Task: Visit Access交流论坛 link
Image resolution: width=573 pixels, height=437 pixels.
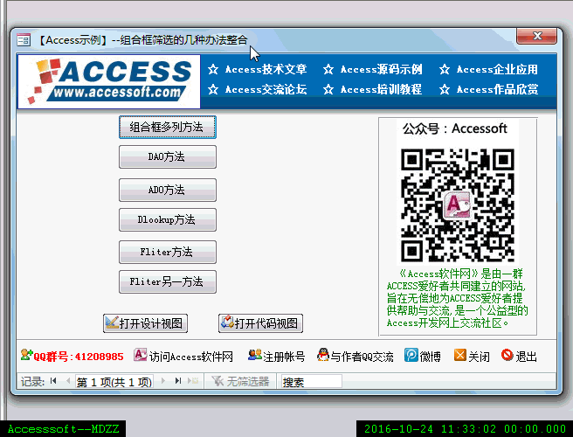Action: [x=266, y=89]
